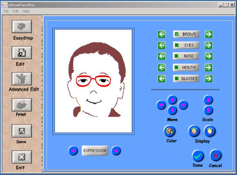Open the Color palette button

170,131
